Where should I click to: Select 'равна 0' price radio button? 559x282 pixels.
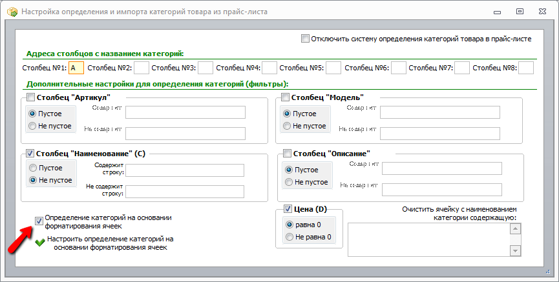click(290, 225)
